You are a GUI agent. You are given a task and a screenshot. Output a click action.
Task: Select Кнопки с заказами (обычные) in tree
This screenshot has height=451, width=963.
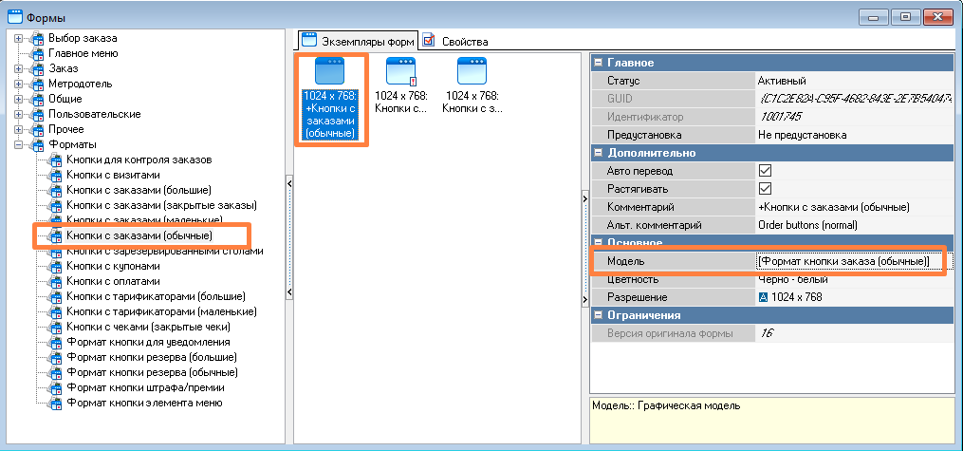click(139, 235)
